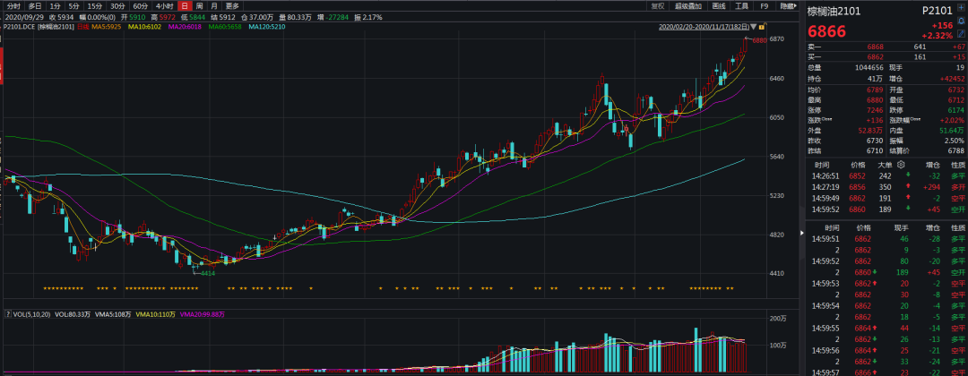Click the 内盘 value 51.64万
The width and height of the screenshot is (968, 376).
951,130
